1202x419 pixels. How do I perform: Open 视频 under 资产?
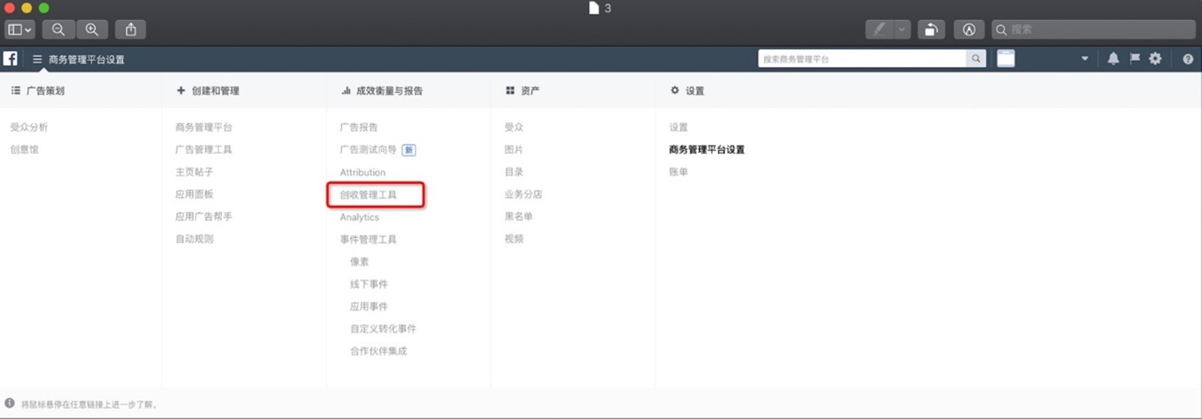pos(513,238)
